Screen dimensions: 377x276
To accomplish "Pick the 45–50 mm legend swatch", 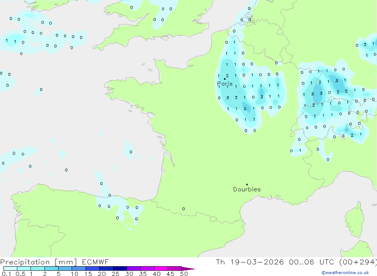I will coord(175,268).
